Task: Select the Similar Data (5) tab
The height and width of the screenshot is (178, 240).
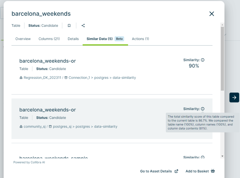Action: [x=99, y=39]
